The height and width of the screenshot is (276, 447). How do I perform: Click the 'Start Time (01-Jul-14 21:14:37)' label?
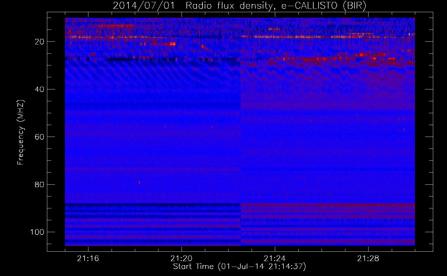point(240,267)
